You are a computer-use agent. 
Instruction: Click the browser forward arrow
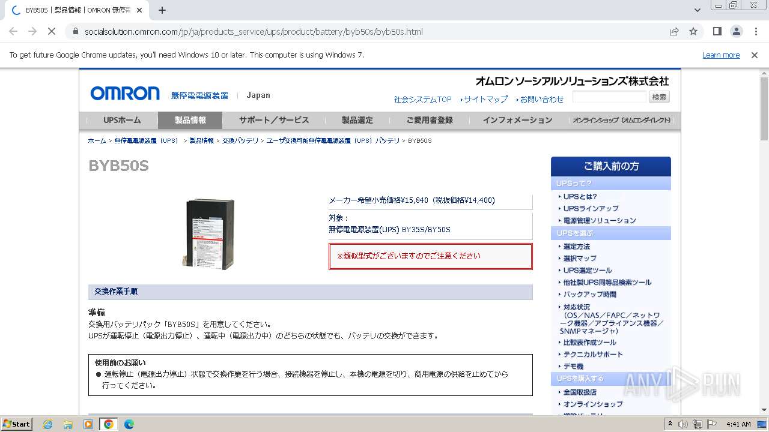point(32,31)
